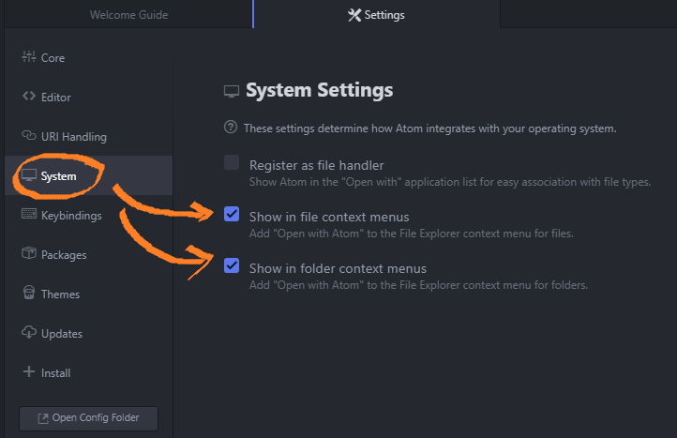Image resolution: width=677 pixels, height=438 pixels.
Task: Open the Keybindings section
Action: [88, 215]
